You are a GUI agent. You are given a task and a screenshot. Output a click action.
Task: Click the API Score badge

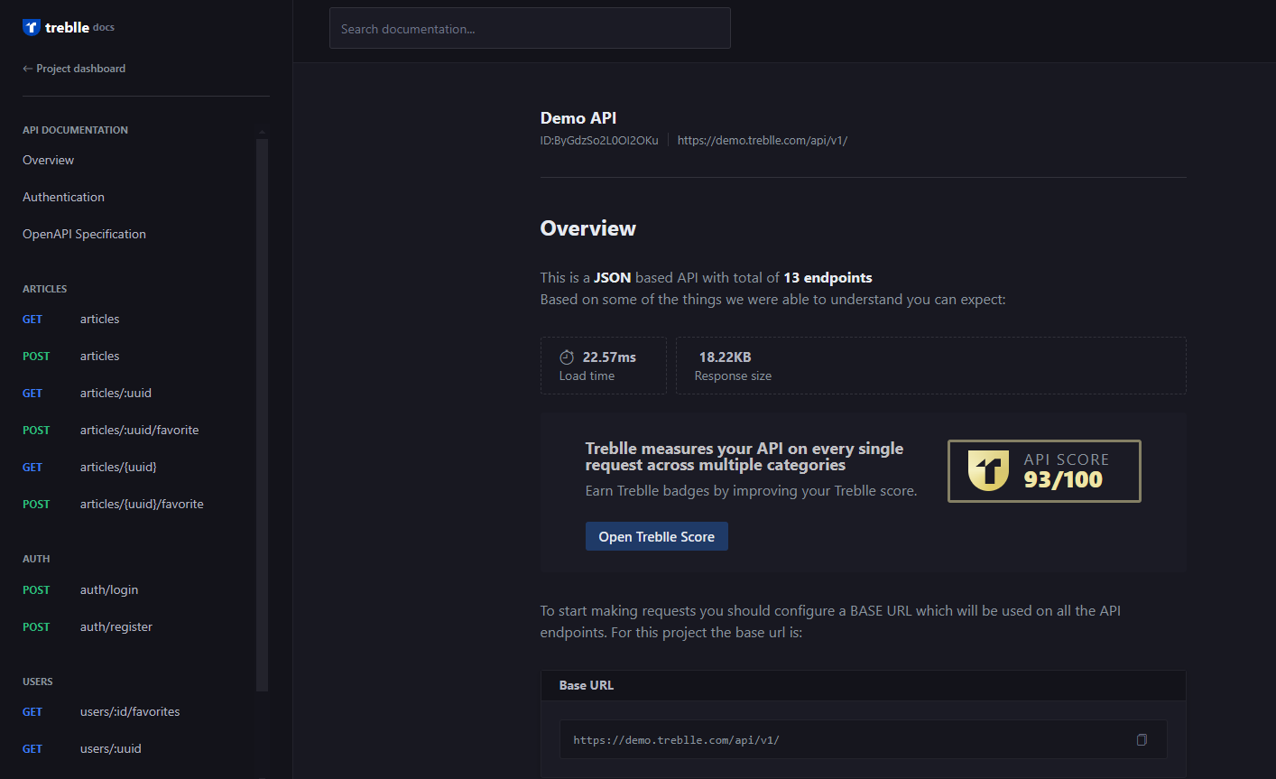click(x=1044, y=471)
